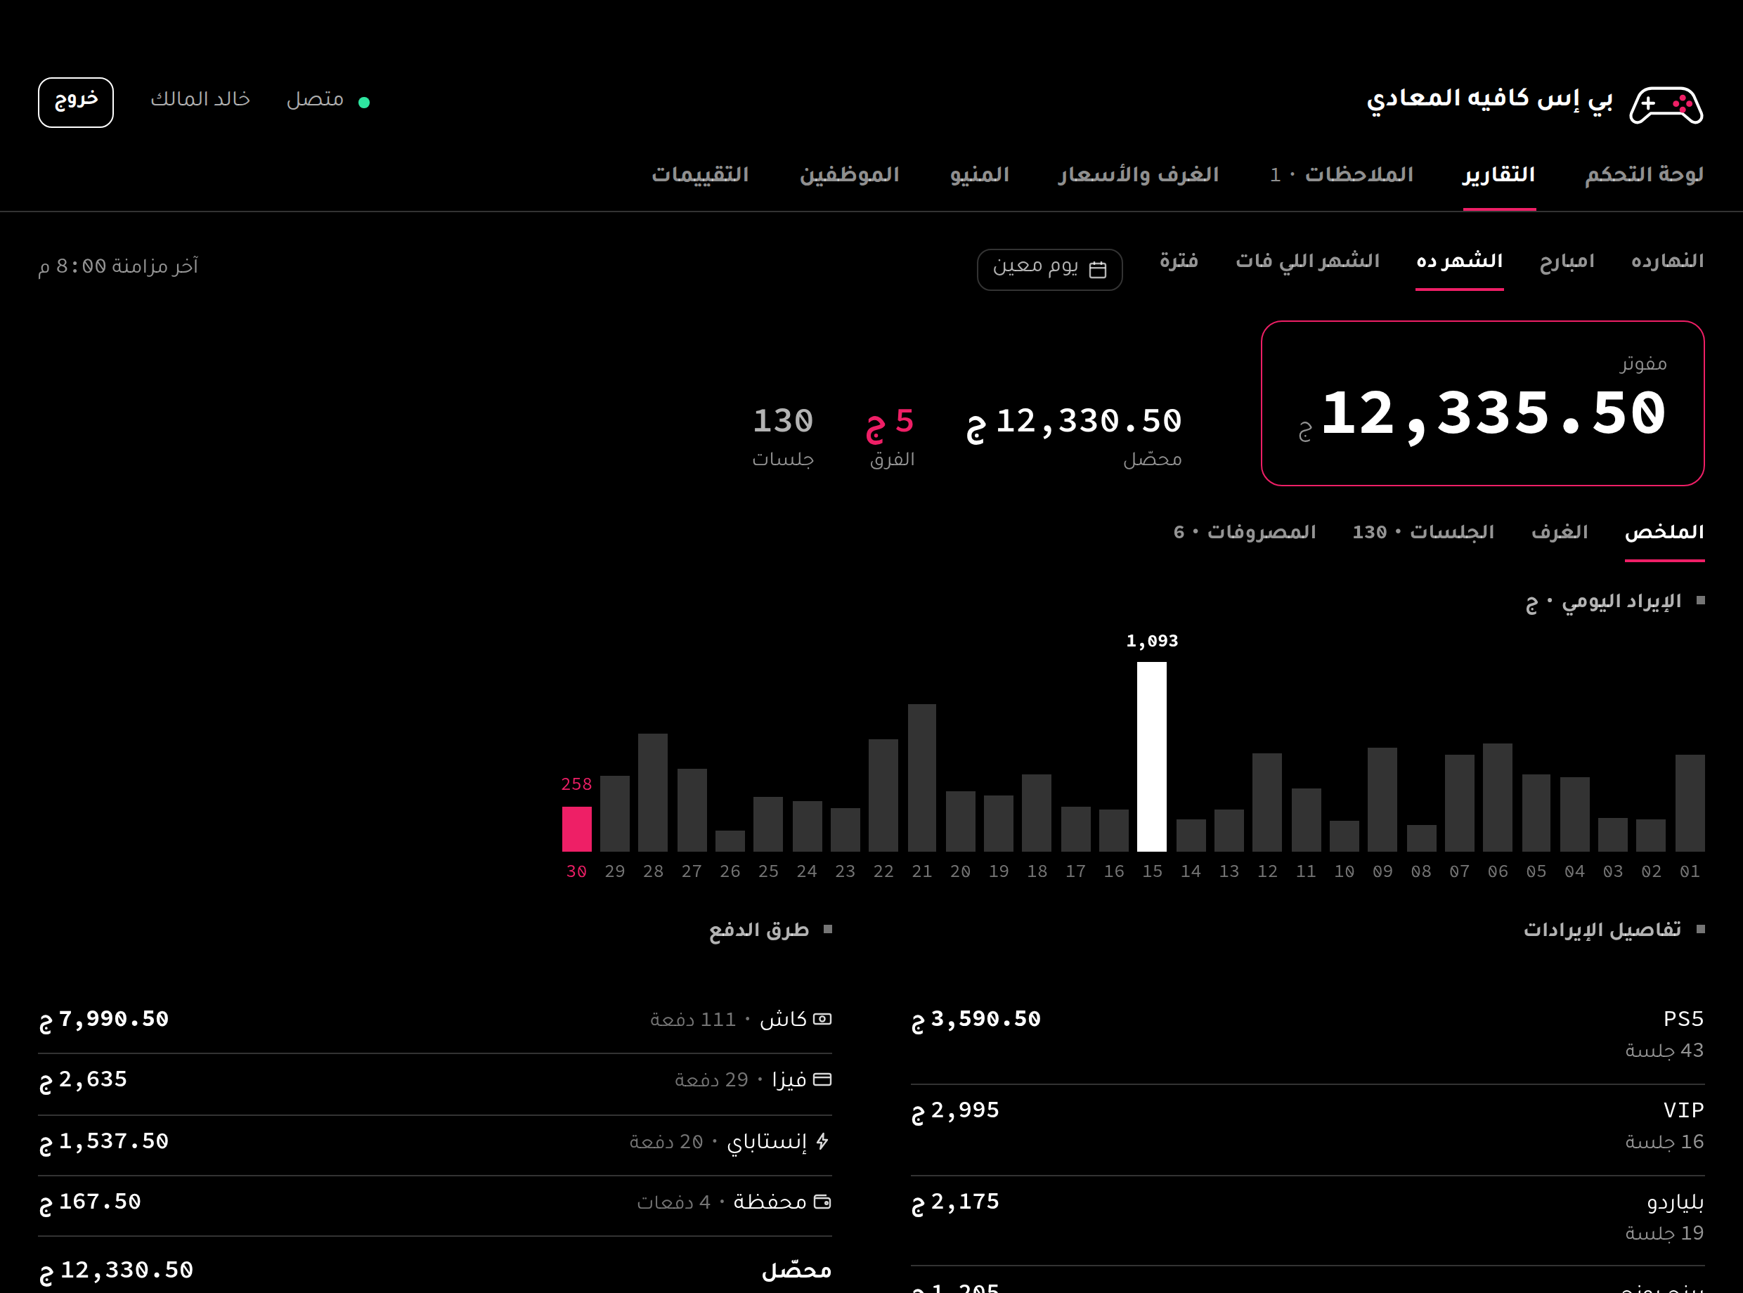Viewport: 1743px width, 1293px height.
Task: Log out with the خروج button
Action: pyautogui.click(x=76, y=102)
